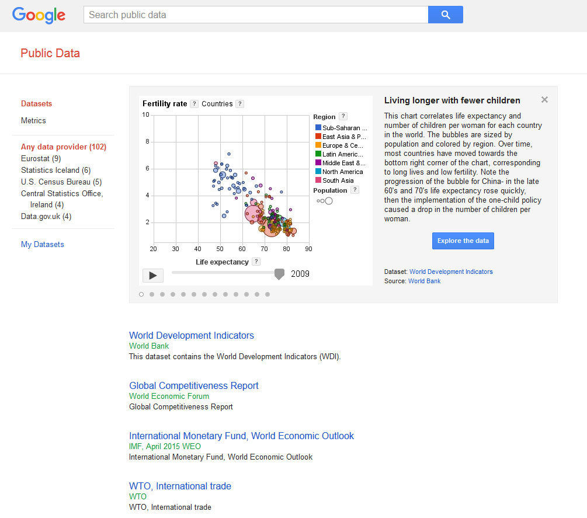Viewport: 587px width, 518px height.
Task: Open World Bank source link in panel
Action: [424, 281]
